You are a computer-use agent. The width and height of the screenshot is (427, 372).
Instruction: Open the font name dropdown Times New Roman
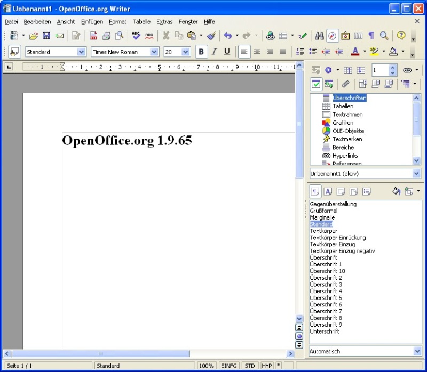154,52
